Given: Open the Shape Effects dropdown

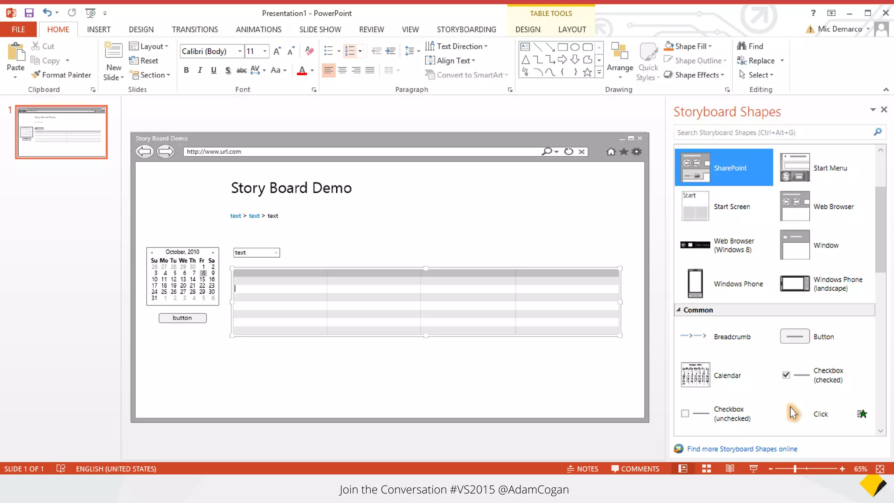Looking at the screenshot, I should [694, 75].
